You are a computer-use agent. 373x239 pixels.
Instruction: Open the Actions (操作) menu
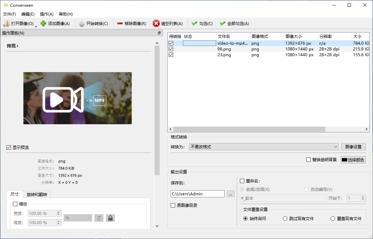point(46,14)
